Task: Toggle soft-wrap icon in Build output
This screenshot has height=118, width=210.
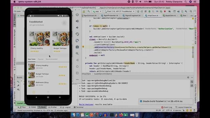Action: 192,82
